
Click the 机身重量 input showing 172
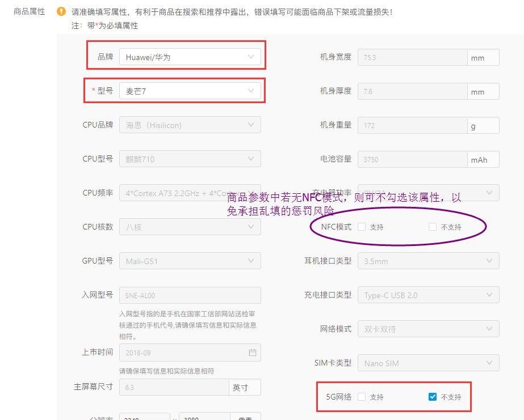412,125
